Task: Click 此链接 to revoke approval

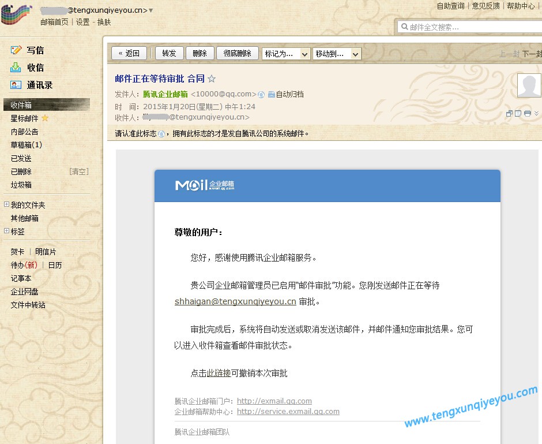Action: tap(219, 373)
